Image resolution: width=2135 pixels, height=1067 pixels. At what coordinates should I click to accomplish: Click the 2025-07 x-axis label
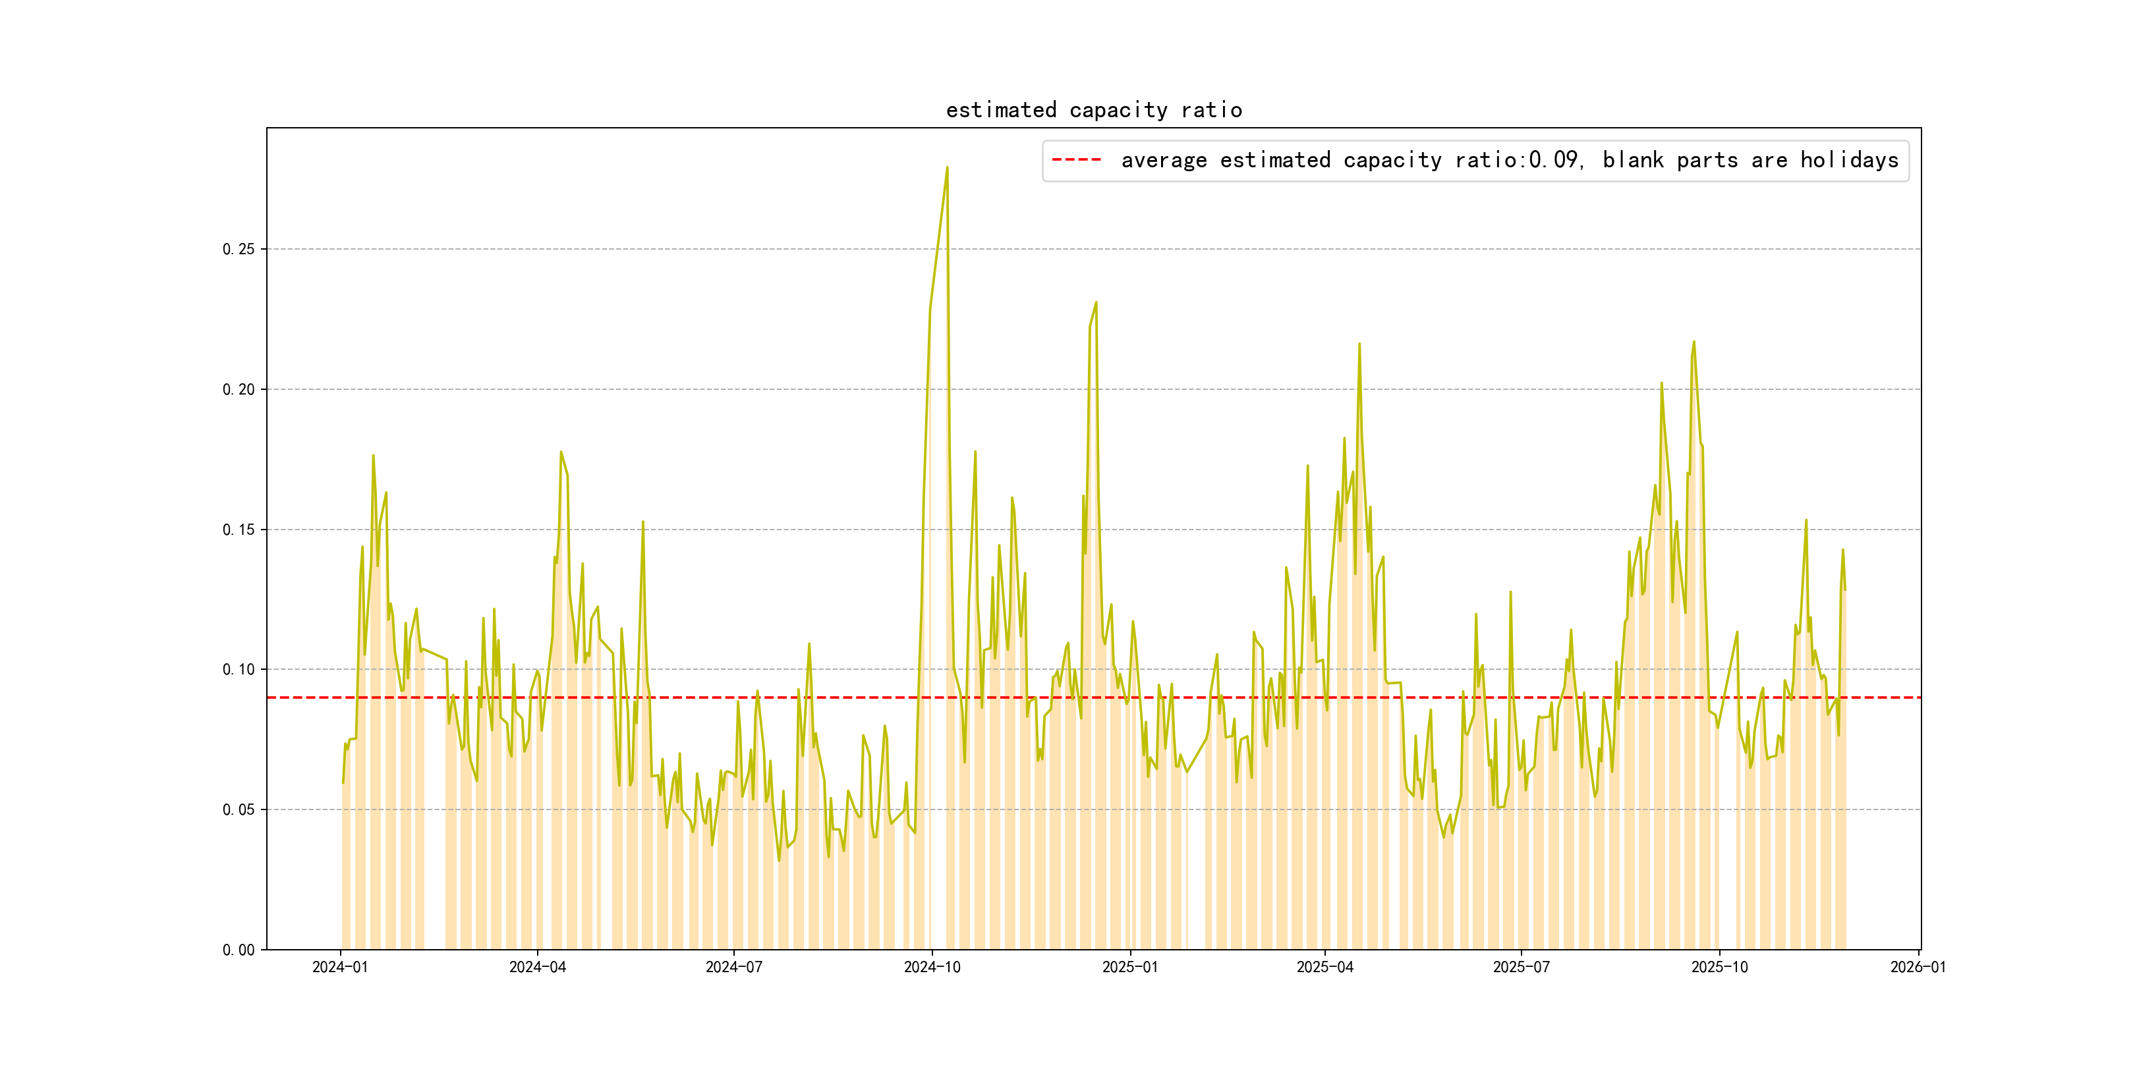(x=1521, y=967)
